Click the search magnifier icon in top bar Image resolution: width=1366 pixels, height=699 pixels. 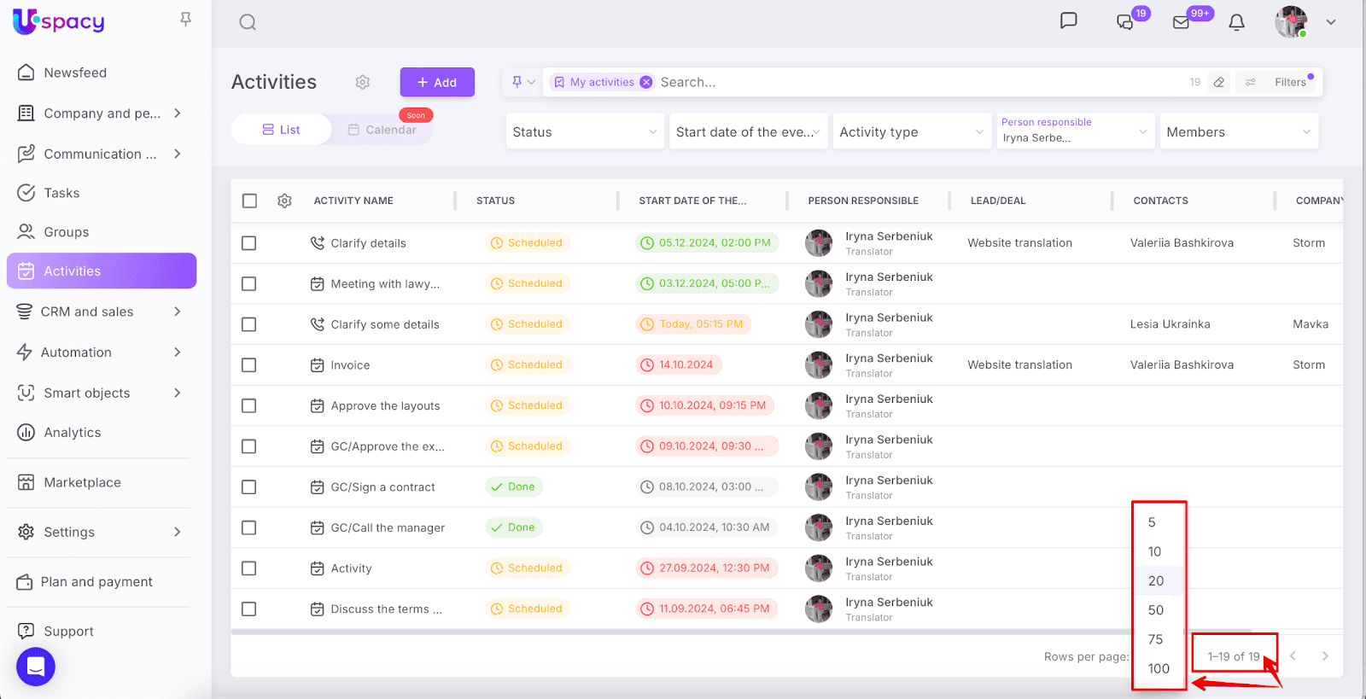(x=248, y=22)
